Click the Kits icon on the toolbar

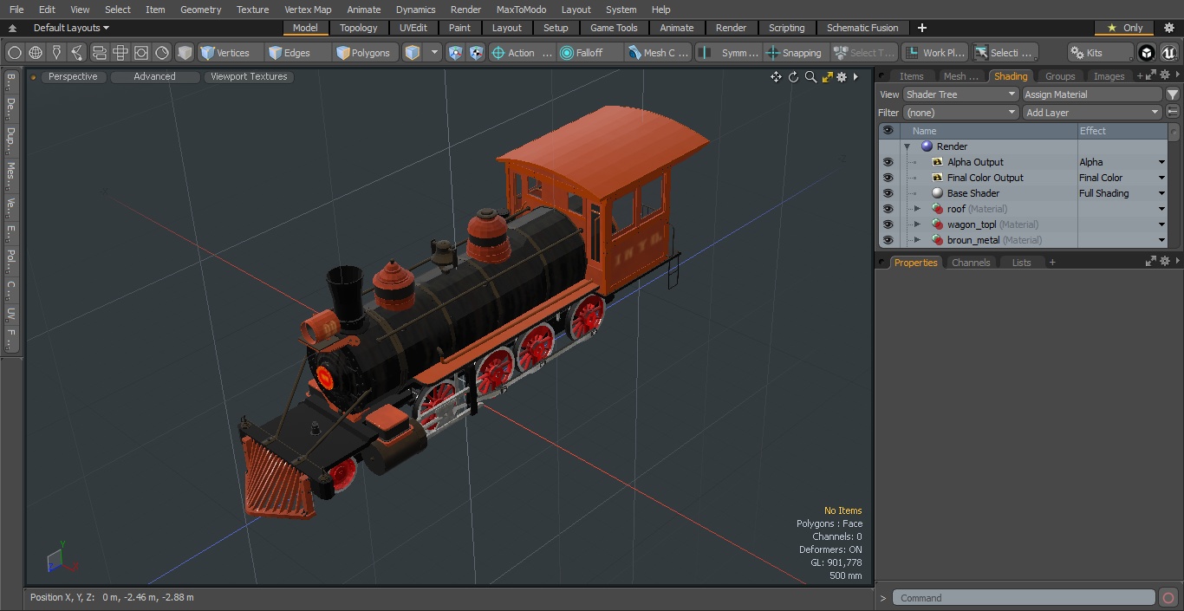tap(1099, 52)
